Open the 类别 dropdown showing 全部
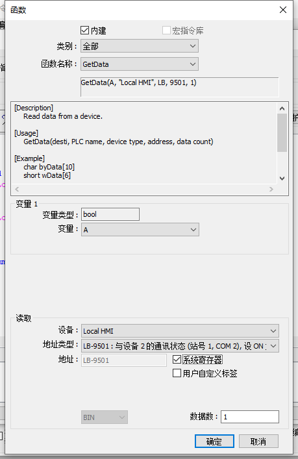This screenshot has width=298, height=459. (x=140, y=46)
